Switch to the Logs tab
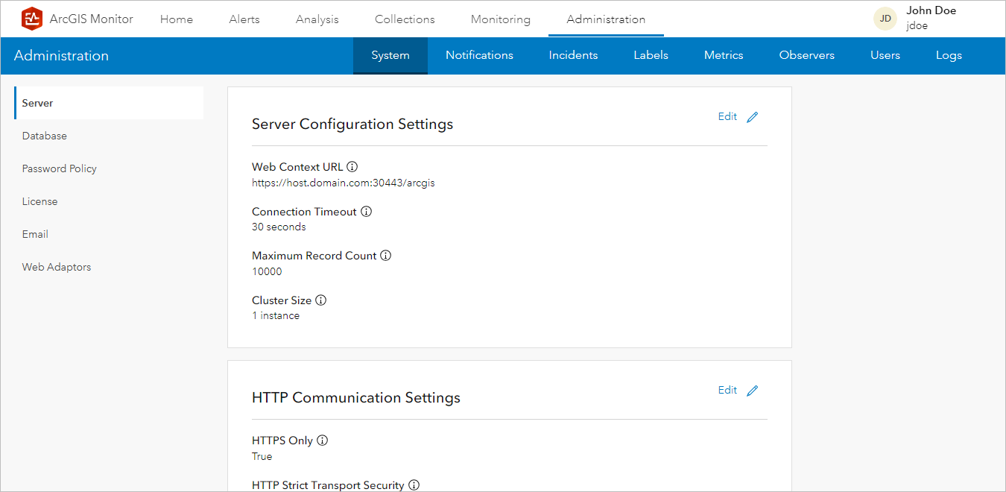1006x492 pixels. tap(949, 55)
